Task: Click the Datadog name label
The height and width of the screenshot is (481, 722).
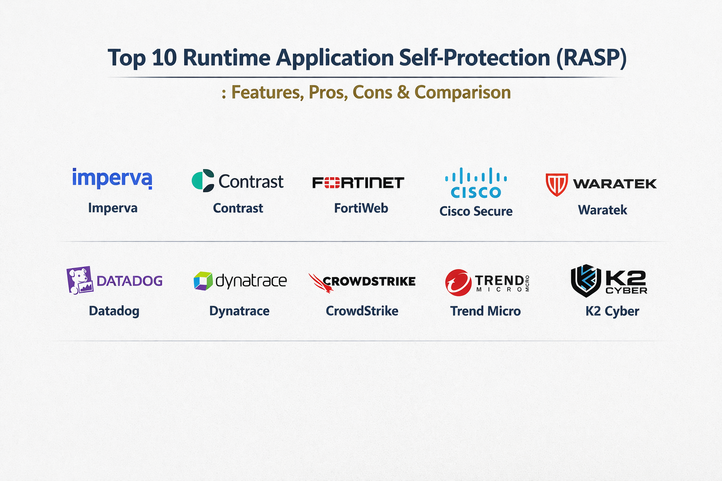Action: [x=114, y=311]
